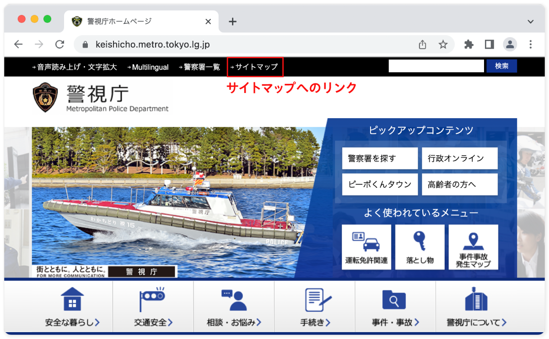Image resolution: width=549 pixels, height=339 pixels.
Task: Click the browser forward arrow
Action: 39,44
